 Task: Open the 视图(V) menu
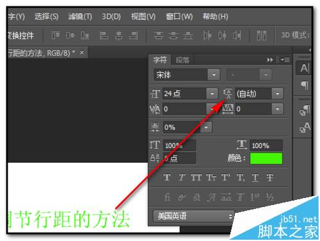[x=143, y=17]
